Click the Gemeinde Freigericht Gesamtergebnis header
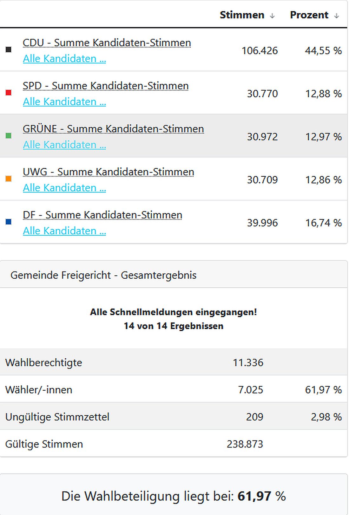349x515 pixels. (103, 275)
